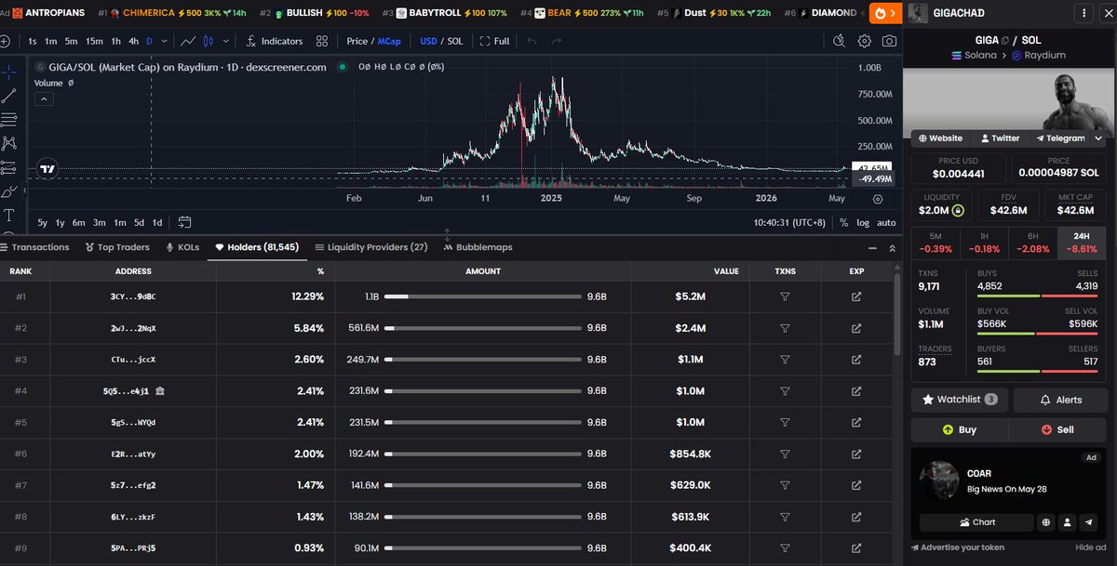The image size is (1117, 566).
Task: Take a chart snapshot with camera icon
Action: pyautogui.click(x=890, y=41)
